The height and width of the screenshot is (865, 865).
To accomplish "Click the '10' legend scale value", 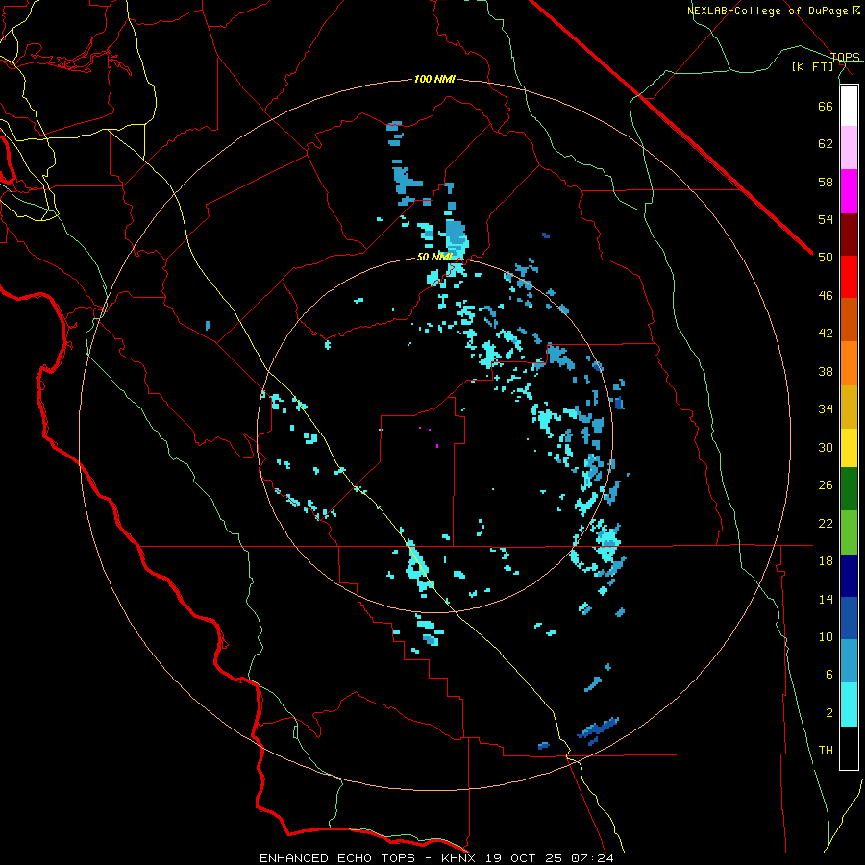I will tap(826, 636).
